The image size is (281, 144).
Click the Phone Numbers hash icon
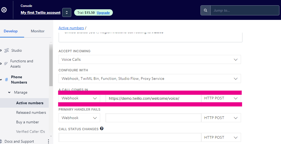point(6,80)
